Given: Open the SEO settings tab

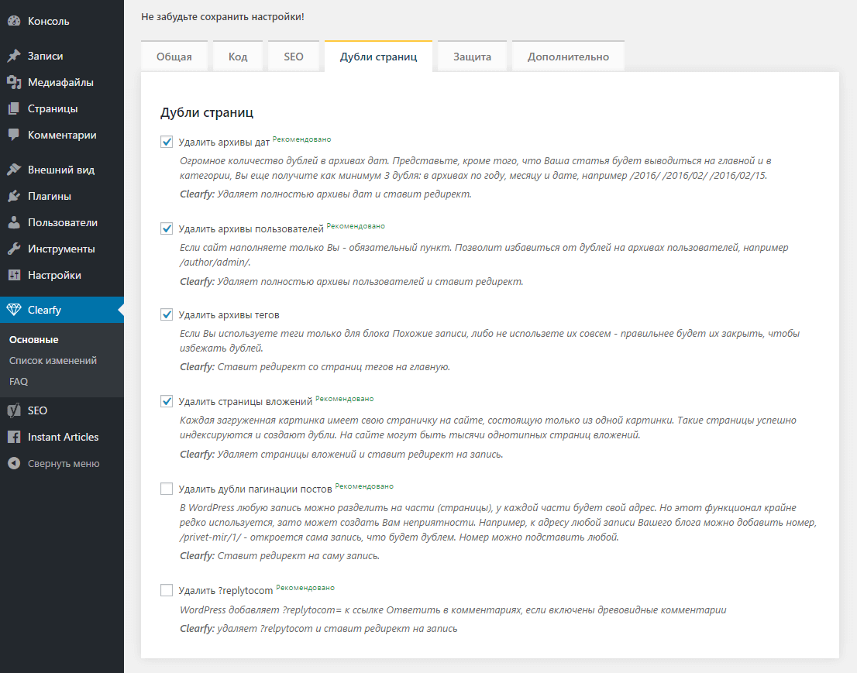Looking at the screenshot, I should tap(294, 57).
